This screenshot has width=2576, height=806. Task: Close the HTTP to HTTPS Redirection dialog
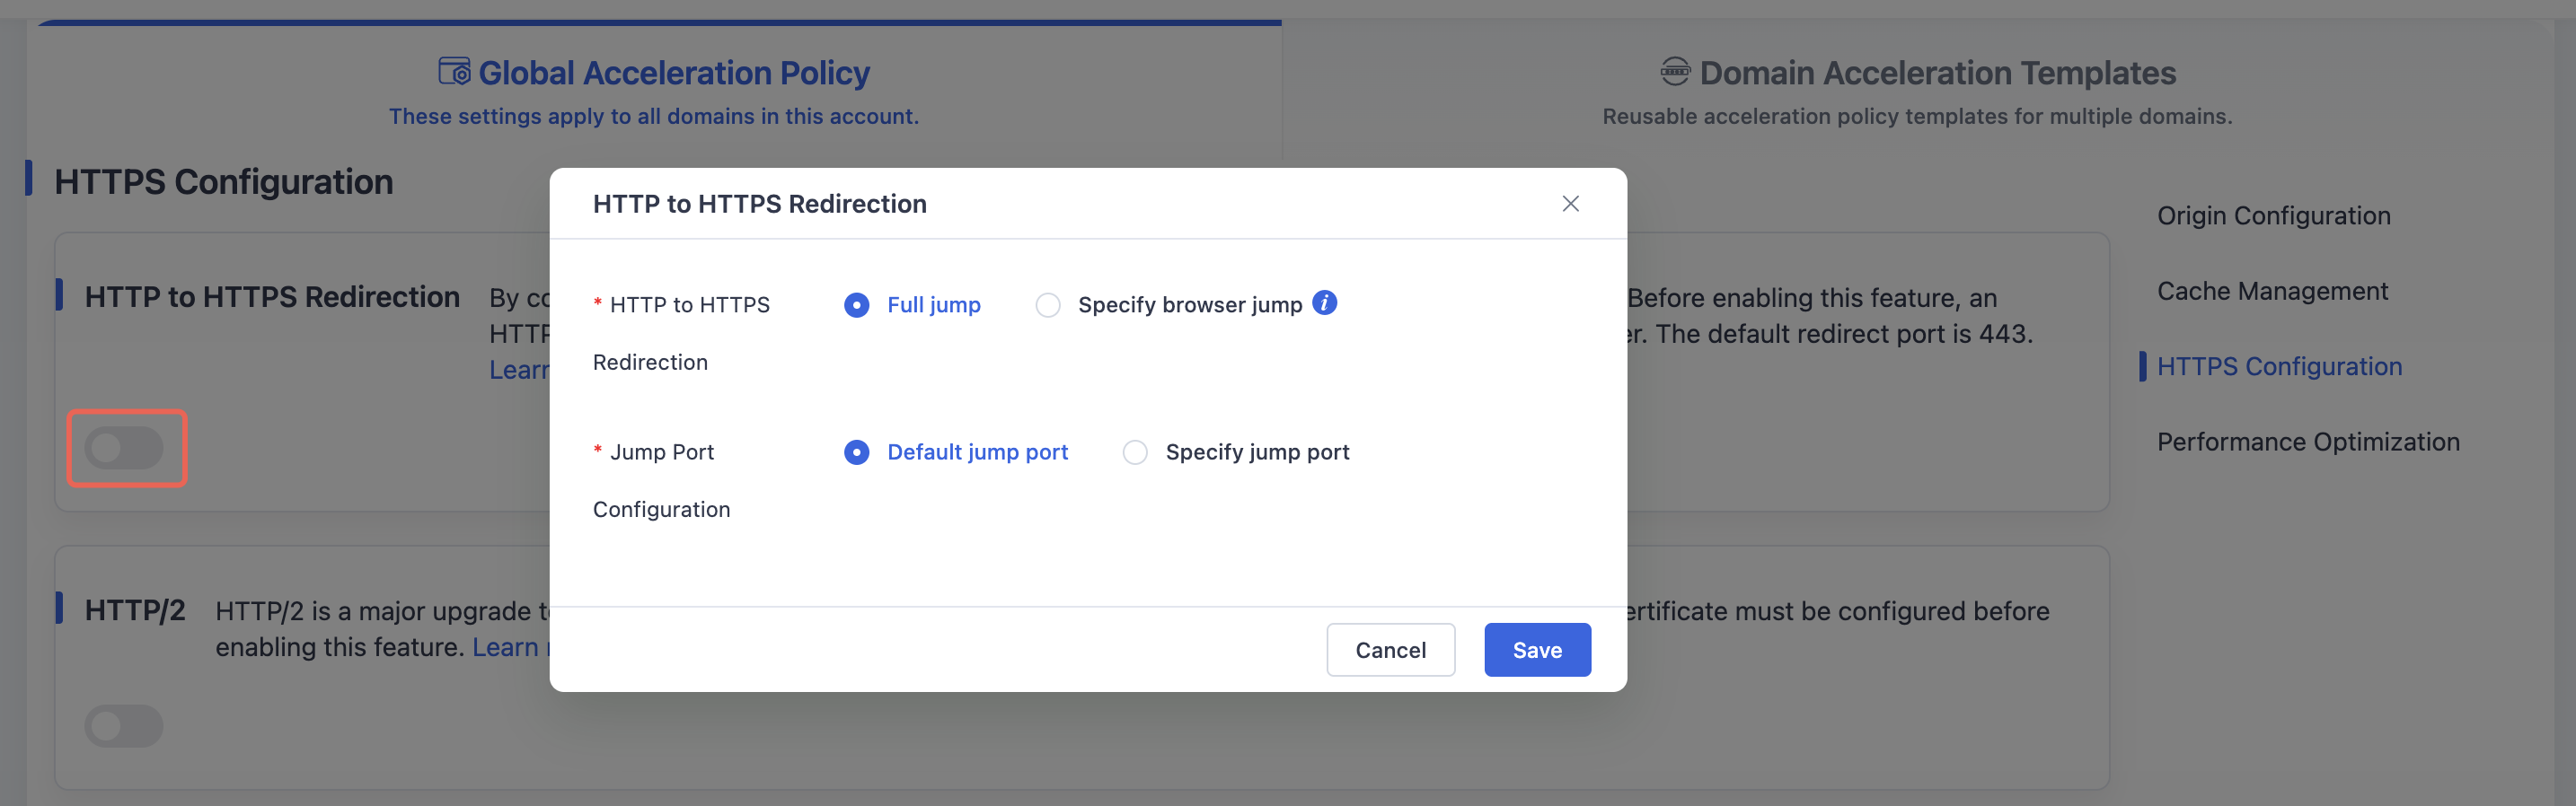[1570, 204]
